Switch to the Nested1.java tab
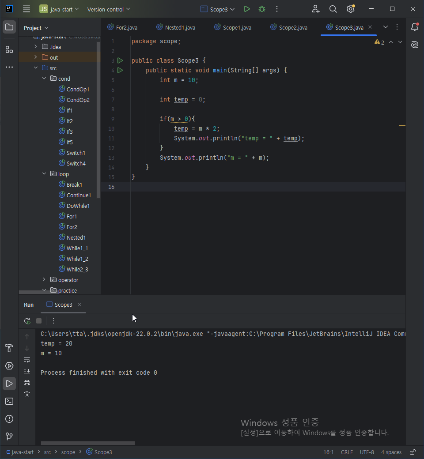This screenshot has height=459, width=424. [176, 27]
